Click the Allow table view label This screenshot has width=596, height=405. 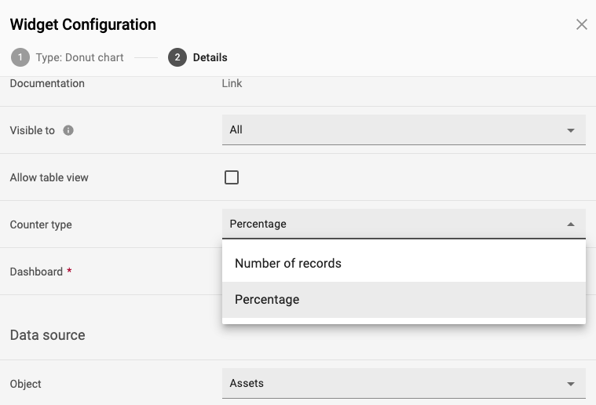49,177
